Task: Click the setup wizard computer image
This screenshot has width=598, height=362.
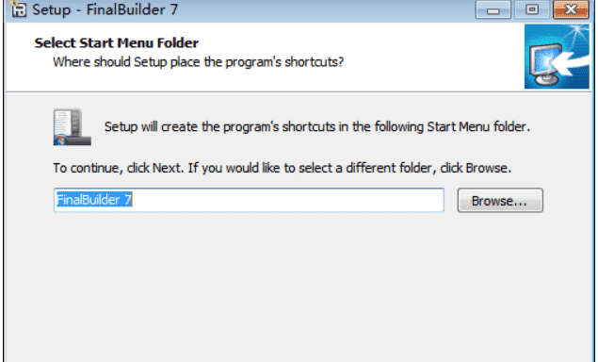Action: coord(557,57)
